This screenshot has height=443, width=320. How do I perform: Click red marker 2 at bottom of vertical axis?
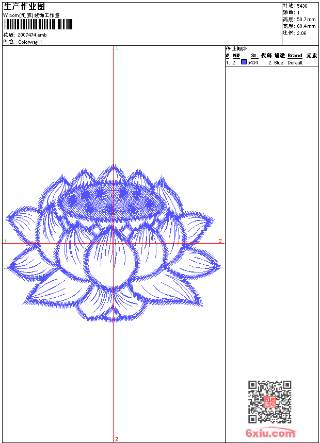pyautogui.click(x=117, y=439)
